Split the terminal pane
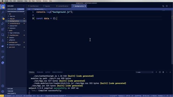Screen dimensions: 173x97 pyautogui.click(x=160, y=72)
